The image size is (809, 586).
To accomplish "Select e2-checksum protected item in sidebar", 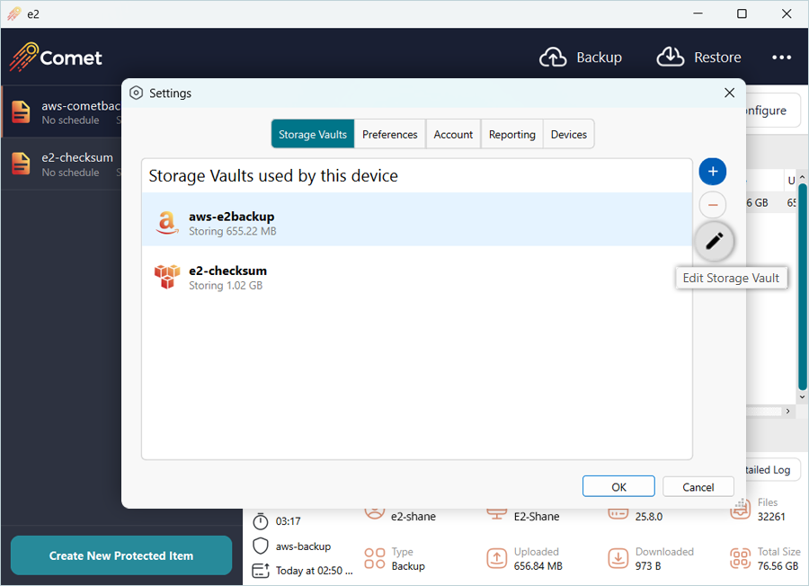I will [62, 164].
